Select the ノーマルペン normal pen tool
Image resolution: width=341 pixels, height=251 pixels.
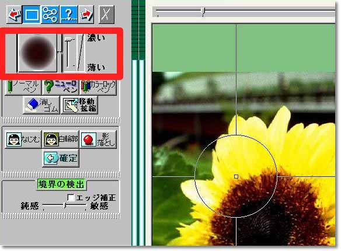point(23,87)
